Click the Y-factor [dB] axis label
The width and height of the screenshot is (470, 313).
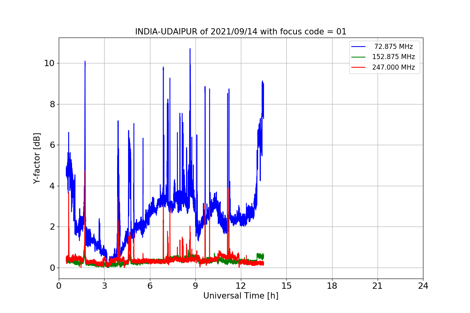(x=37, y=158)
